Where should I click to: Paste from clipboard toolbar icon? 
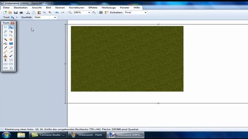[x=39, y=12]
